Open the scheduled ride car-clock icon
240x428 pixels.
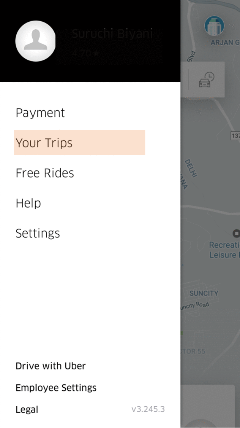tap(207, 80)
